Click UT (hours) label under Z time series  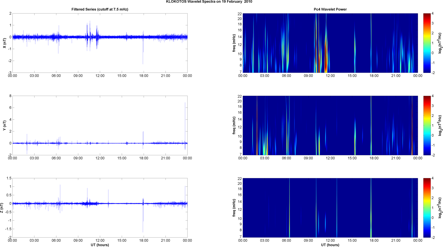[x=100, y=245]
